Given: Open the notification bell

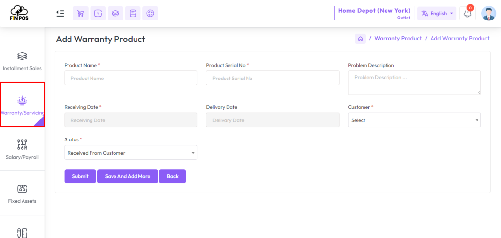Looking at the screenshot, I should tap(467, 13).
